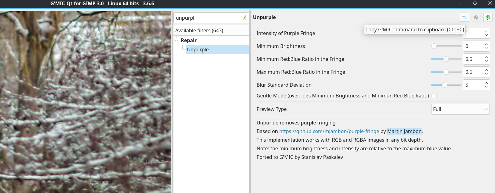Click the Maximum Red:Blue Ratio value field
The image size is (495, 193).
[473, 72]
